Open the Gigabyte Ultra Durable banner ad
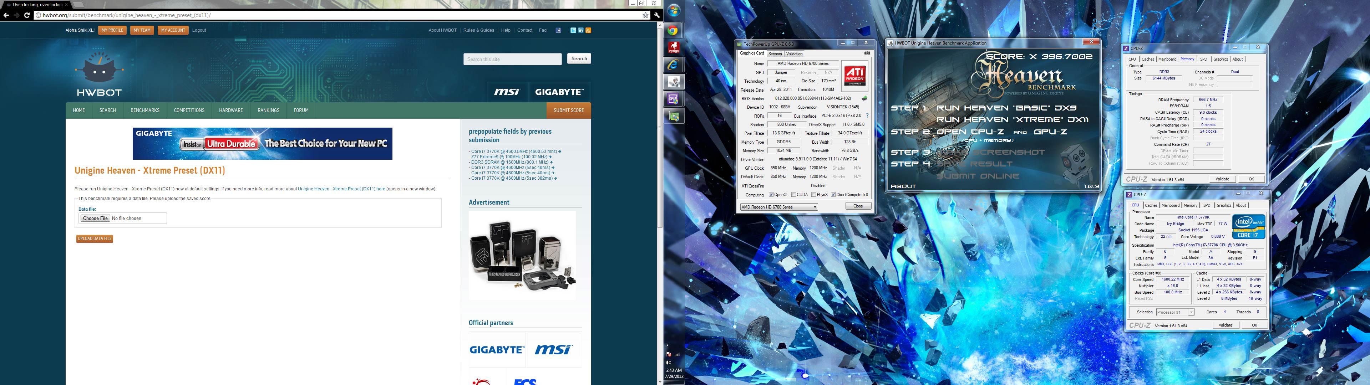 point(262,144)
